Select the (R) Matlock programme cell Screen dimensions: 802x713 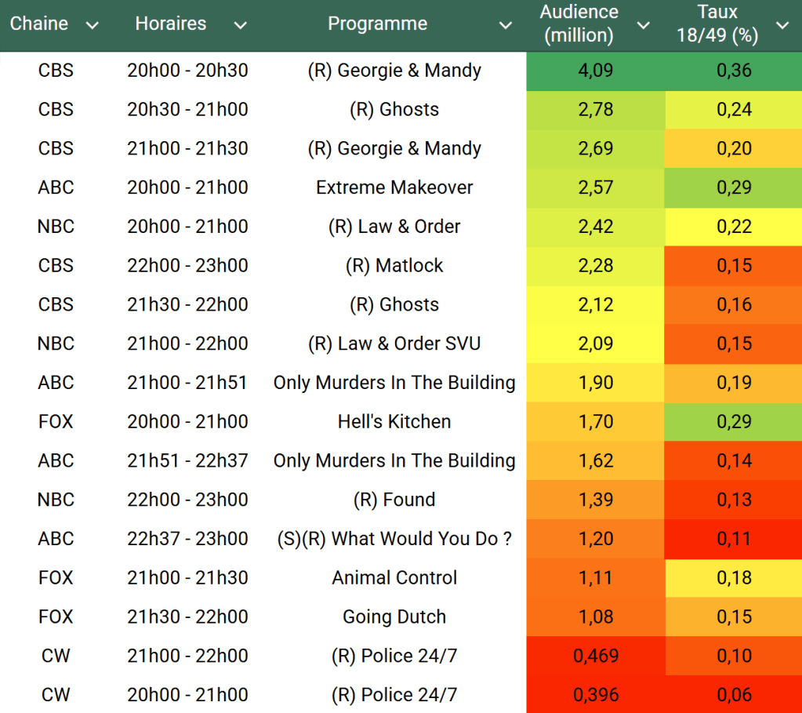click(x=394, y=266)
